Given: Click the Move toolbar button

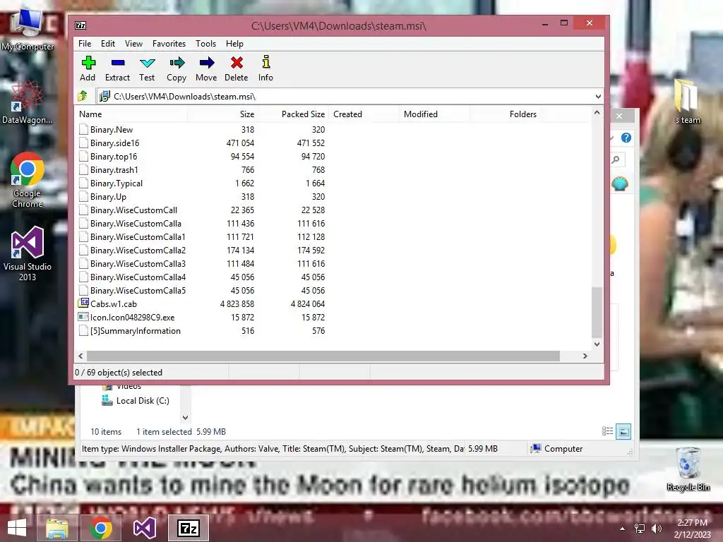Looking at the screenshot, I should tap(206, 68).
